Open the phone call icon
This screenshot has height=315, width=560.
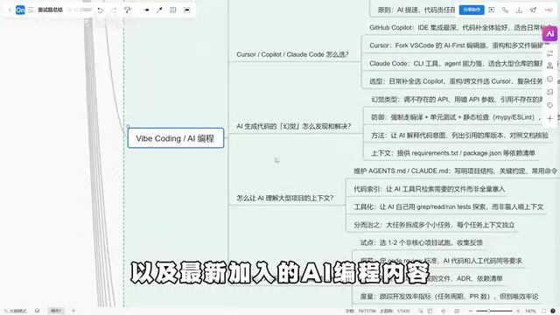506,10
